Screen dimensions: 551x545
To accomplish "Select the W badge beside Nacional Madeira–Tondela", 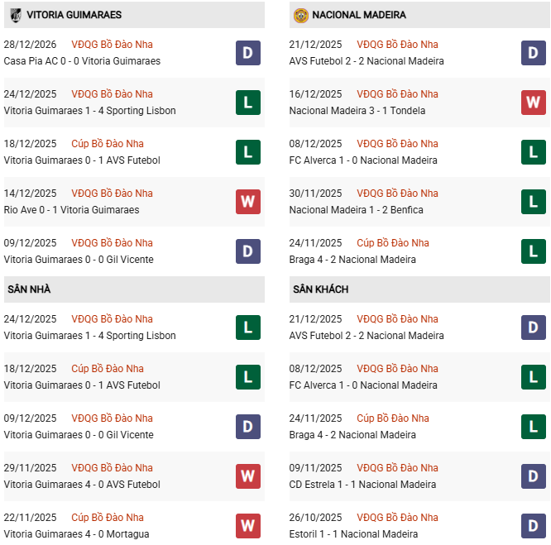I will click(x=534, y=103).
